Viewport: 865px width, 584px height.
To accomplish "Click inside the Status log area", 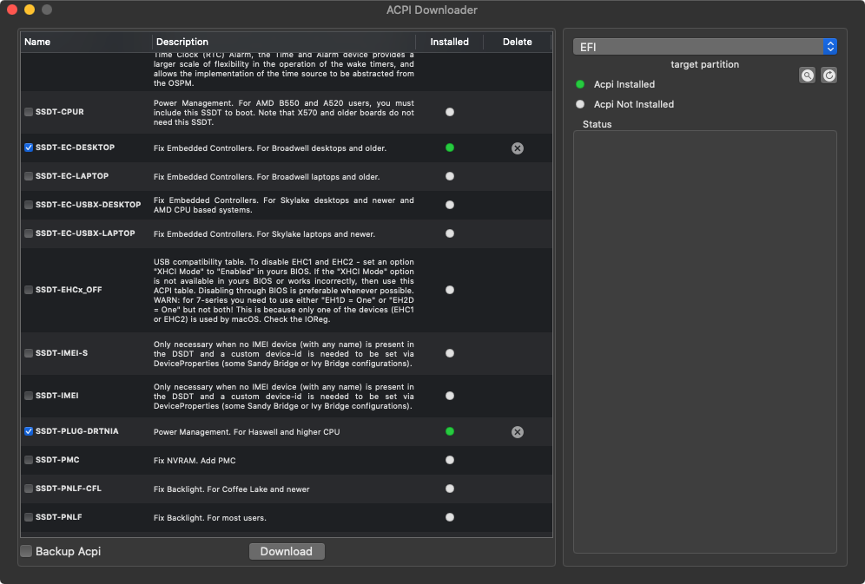I will tap(705, 342).
